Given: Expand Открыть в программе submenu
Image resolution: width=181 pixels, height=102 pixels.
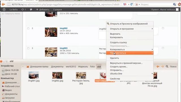Looking at the screenshot, I should [130, 29].
